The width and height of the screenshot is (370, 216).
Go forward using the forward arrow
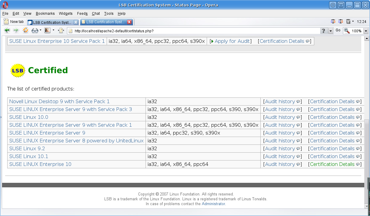(16, 30)
